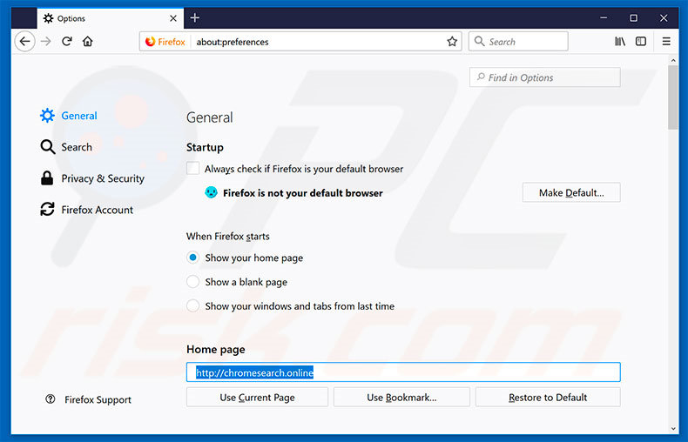This screenshot has height=442, width=688.
Task: Toggle the sidebars icon in the toolbar
Action: (x=641, y=42)
